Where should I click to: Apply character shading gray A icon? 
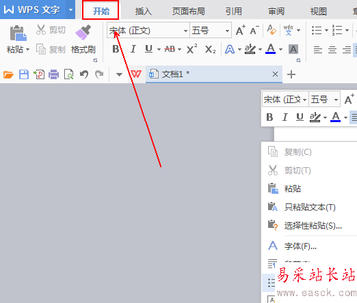pyautogui.click(x=293, y=49)
